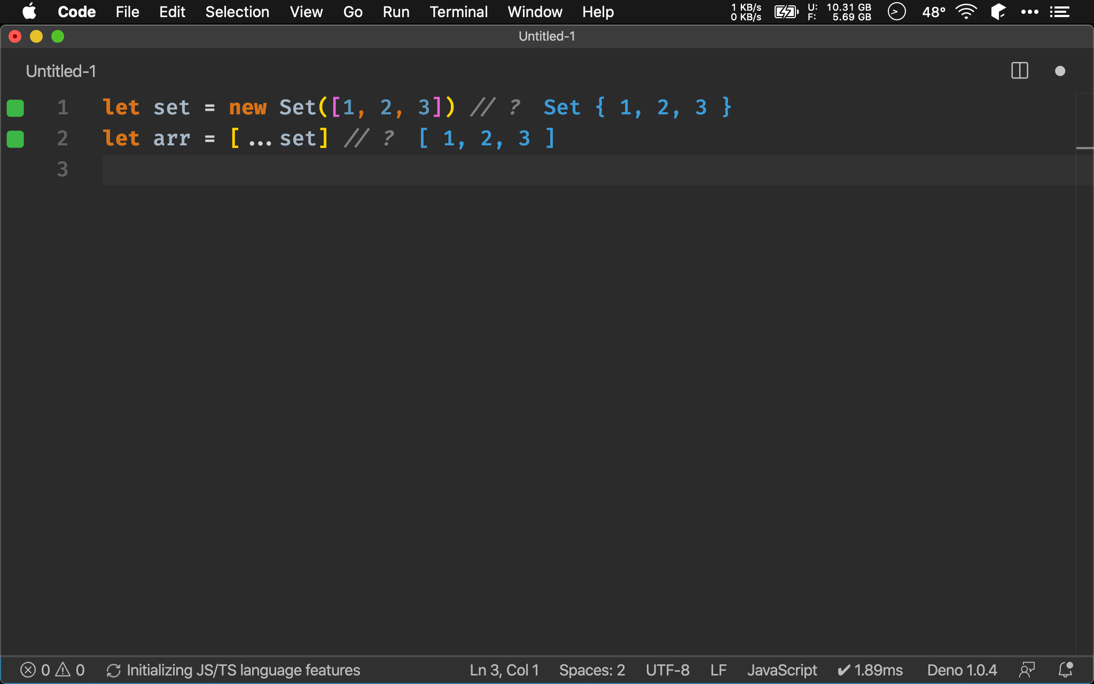This screenshot has width=1094, height=684.
Task: Click the unsaved changes dot for Untitled-1
Action: click(1060, 71)
